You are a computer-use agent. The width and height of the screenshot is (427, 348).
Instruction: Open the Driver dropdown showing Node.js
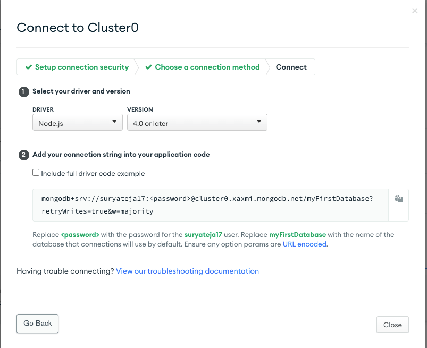click(x=78, y=122)
